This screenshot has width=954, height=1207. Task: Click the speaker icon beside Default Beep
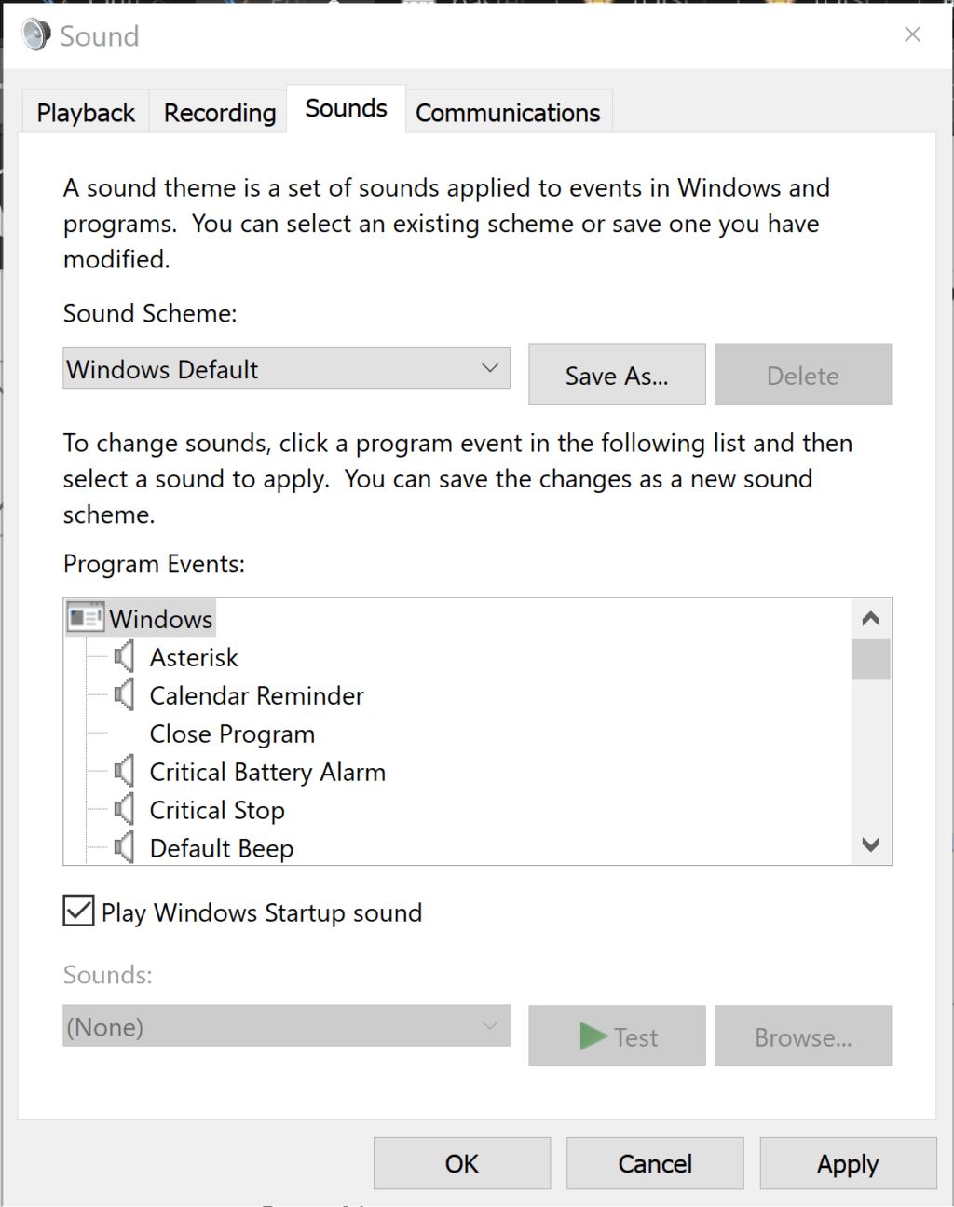click(125, 846)
